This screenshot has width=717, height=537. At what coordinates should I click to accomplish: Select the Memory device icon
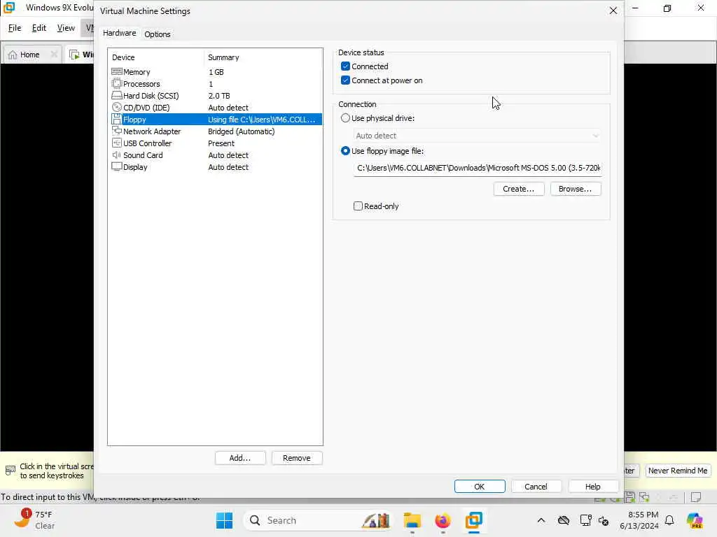(117, 72)
